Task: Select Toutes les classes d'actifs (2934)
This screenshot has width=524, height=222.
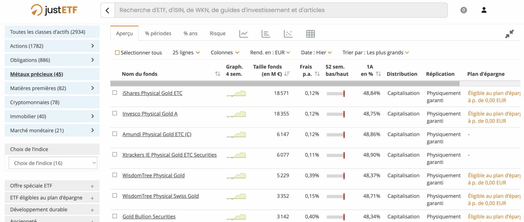Action: point(52,32)
